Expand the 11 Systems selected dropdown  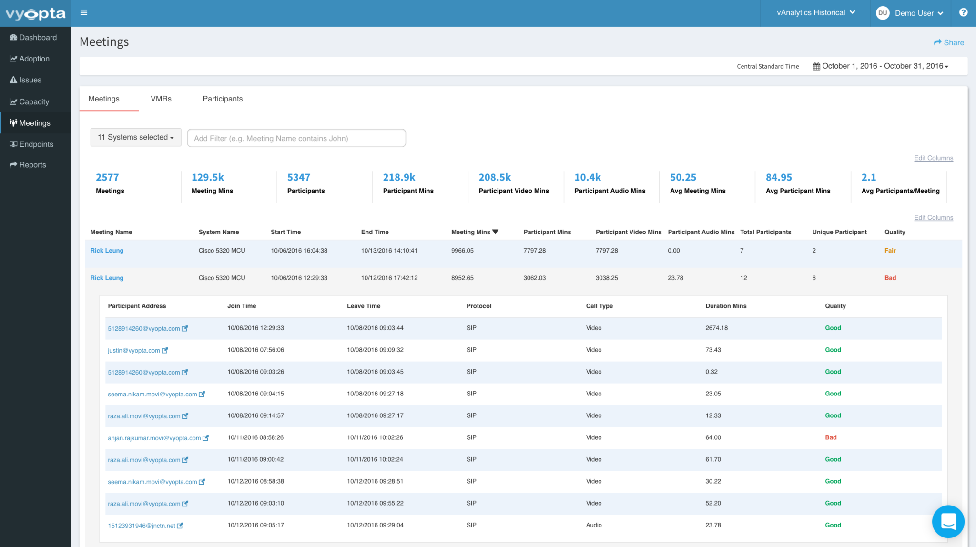tap(136, 137)
